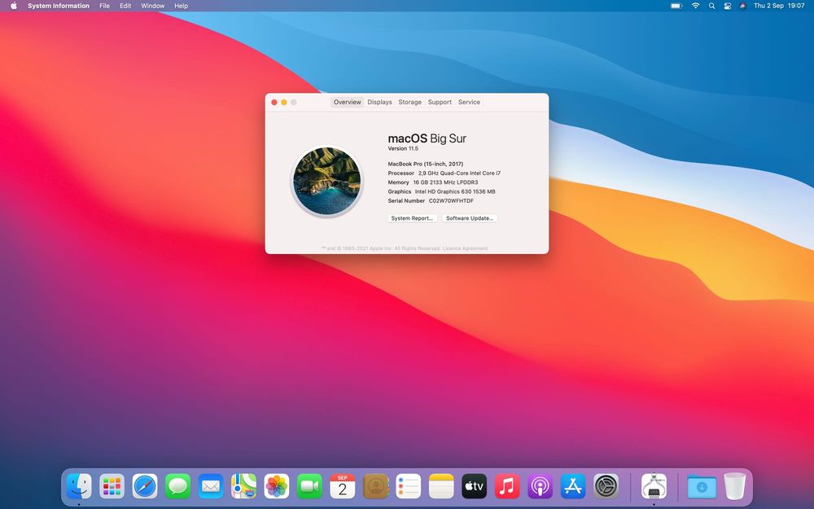The width and height of the screenshot is (814, 509).
Task: Open Mail app from the Dock
Action: [x=211, y=487]
